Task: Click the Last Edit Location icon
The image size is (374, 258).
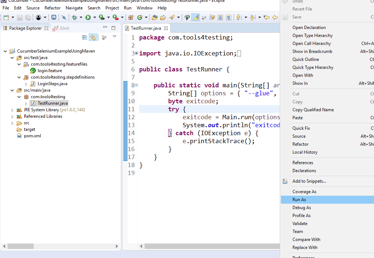Action: coord(266,17)
